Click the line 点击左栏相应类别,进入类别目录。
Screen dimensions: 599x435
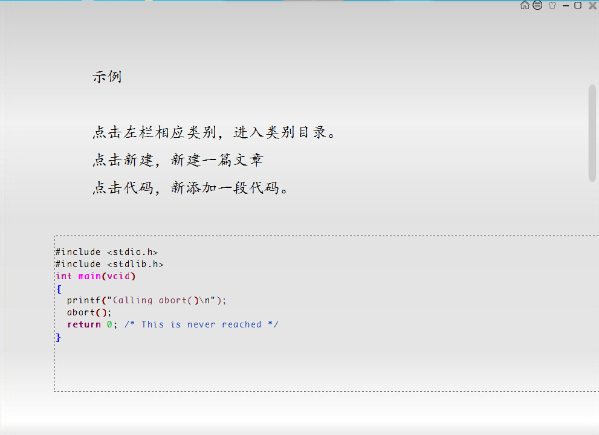[214, 132]
